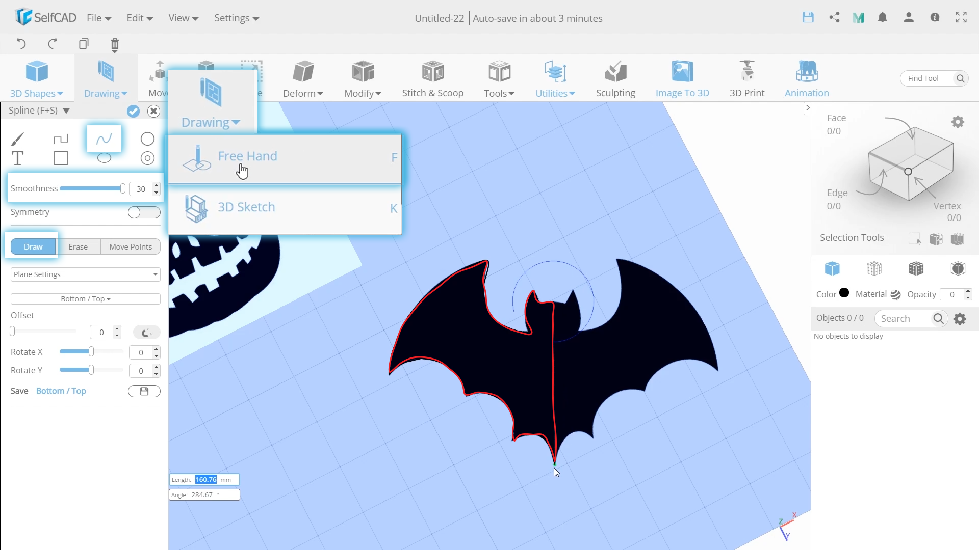979x550 pixels.
Task: Open the Modify tool dropdown
Action: click(x=363, y=79)
